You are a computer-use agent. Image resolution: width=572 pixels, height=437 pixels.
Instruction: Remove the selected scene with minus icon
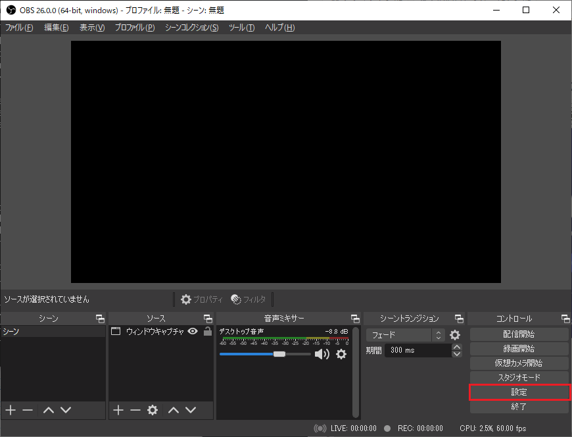coord(28,410)
